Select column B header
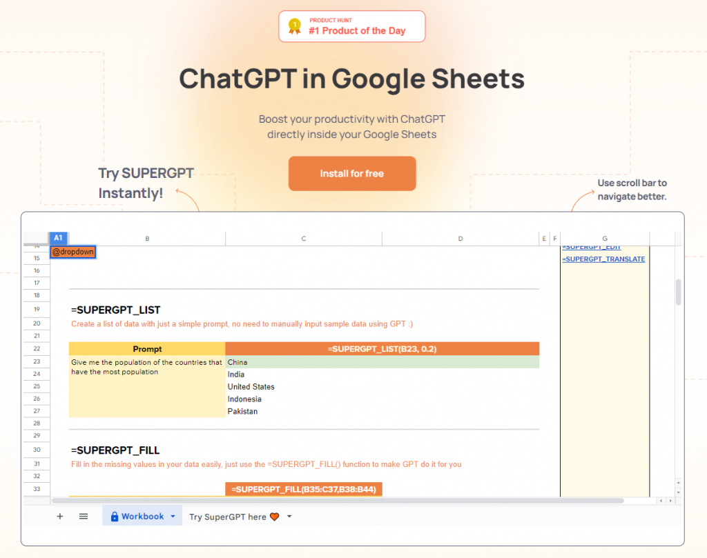The height and width of the screenshot is (558, 707). [x=148, y=239]
